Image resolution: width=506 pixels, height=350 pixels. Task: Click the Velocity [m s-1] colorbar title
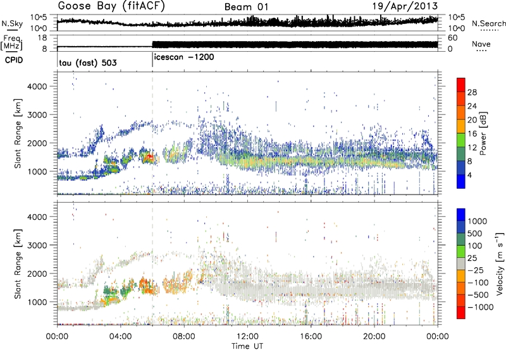coord(500,263)
